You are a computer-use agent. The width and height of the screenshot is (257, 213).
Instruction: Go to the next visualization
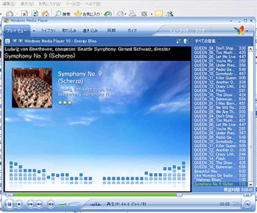tap(21, 41)
